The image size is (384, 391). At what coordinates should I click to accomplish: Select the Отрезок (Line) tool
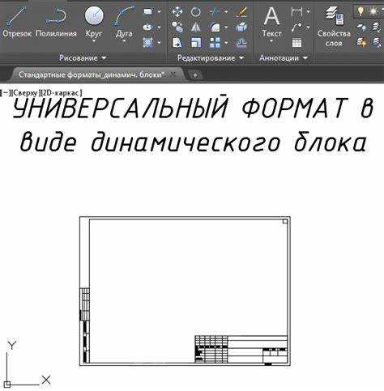point(17,22)
